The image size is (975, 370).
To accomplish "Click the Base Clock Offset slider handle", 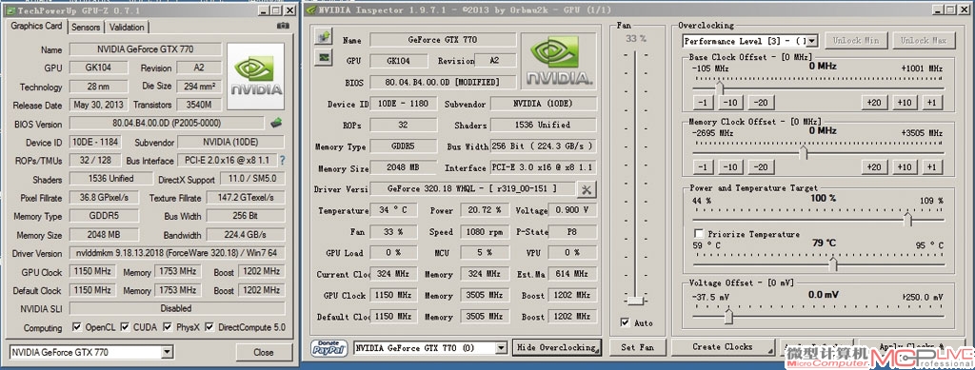I will click(x=720, y=88).
